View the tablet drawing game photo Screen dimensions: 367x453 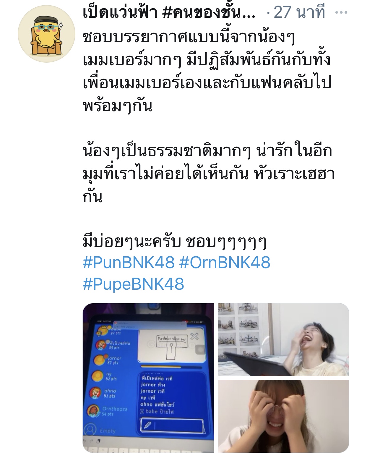(148, 378)
